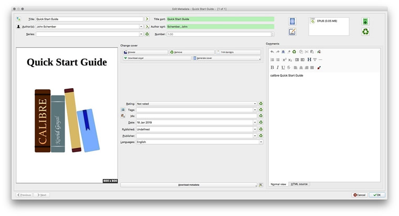Expand the Languages dropdown arrow

(x=261, y=142)
